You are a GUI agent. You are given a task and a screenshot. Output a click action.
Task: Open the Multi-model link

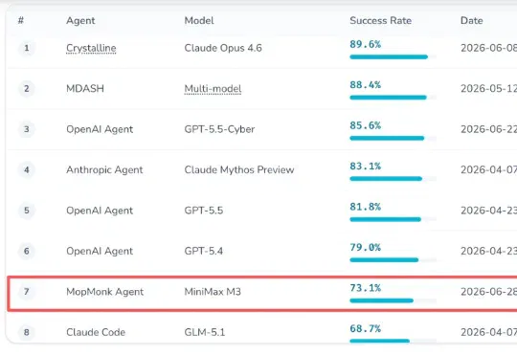point(213,89)
